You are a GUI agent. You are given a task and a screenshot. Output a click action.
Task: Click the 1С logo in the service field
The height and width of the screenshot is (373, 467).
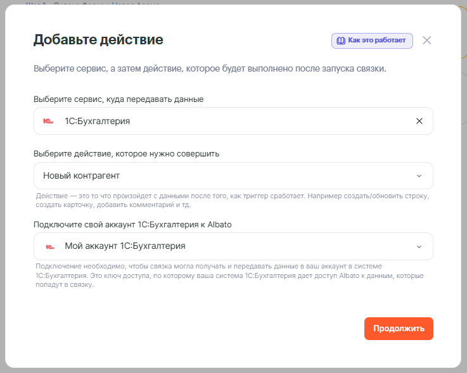(48, 121)
